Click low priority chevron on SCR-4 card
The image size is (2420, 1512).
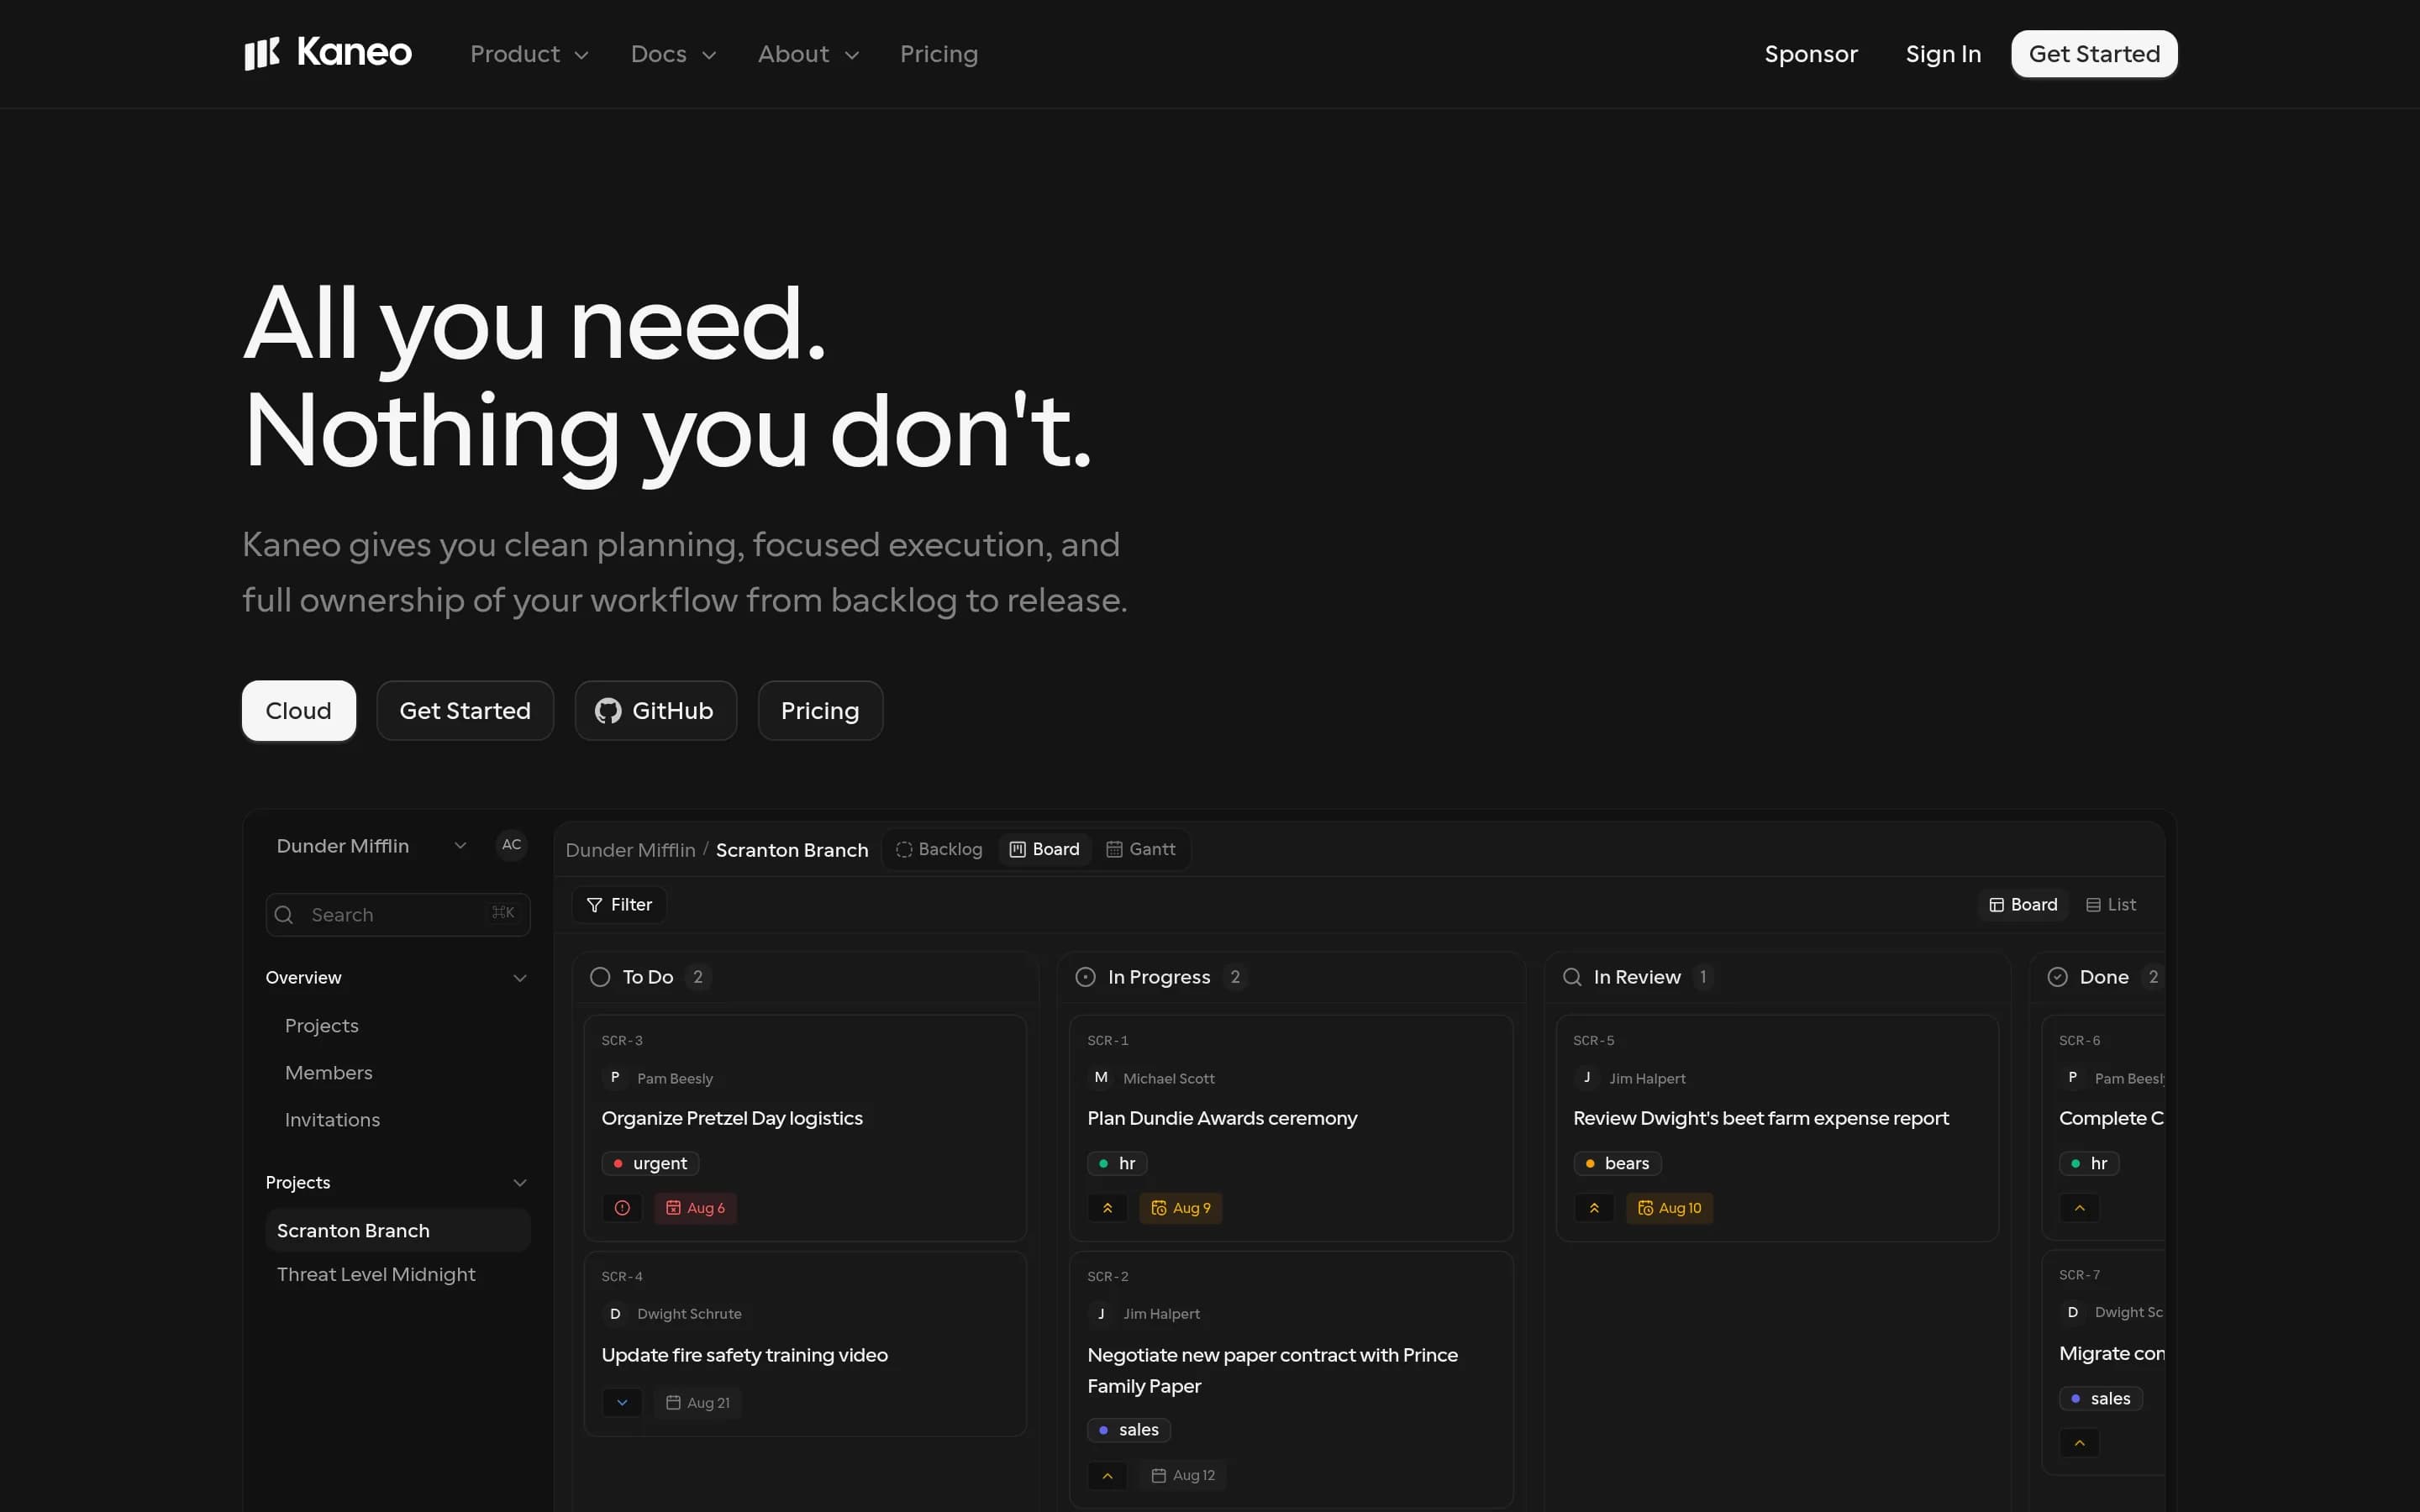point(622,1403)
